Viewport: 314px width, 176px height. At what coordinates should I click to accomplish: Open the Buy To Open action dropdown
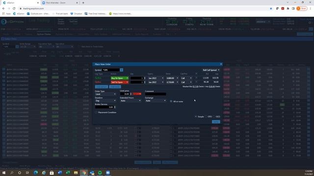[x=120, y=78]
